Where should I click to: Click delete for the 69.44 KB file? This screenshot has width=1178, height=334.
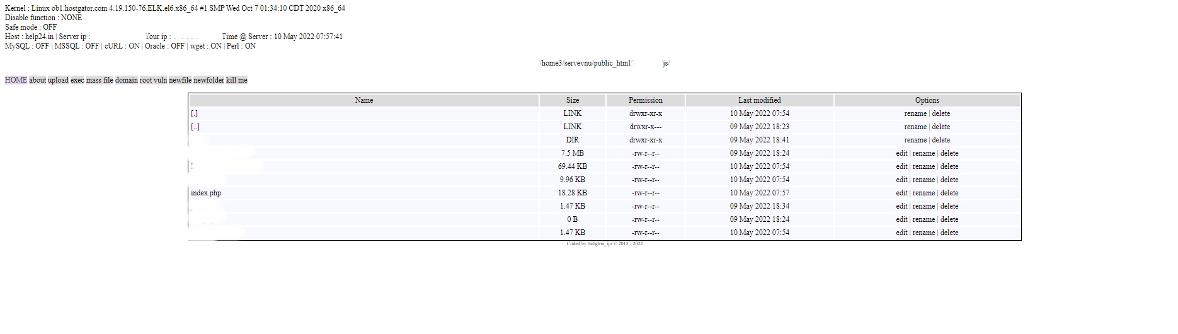[949, 166]
